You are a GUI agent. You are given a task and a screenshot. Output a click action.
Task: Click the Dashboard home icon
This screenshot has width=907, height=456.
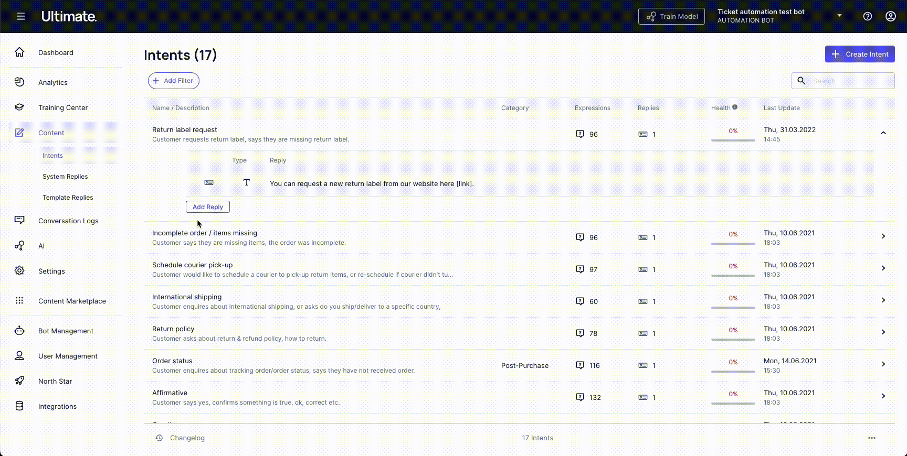coord(19,52)
